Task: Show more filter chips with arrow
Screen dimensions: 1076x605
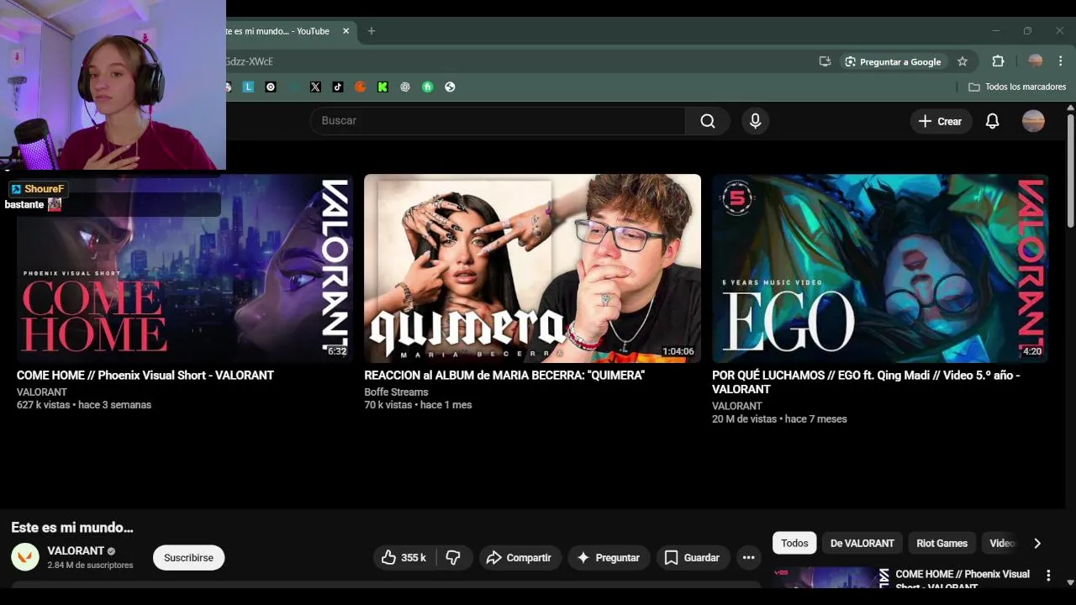Action: [x=1037, y=544]
